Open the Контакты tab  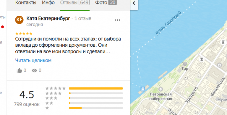click(x=26, y=3)
